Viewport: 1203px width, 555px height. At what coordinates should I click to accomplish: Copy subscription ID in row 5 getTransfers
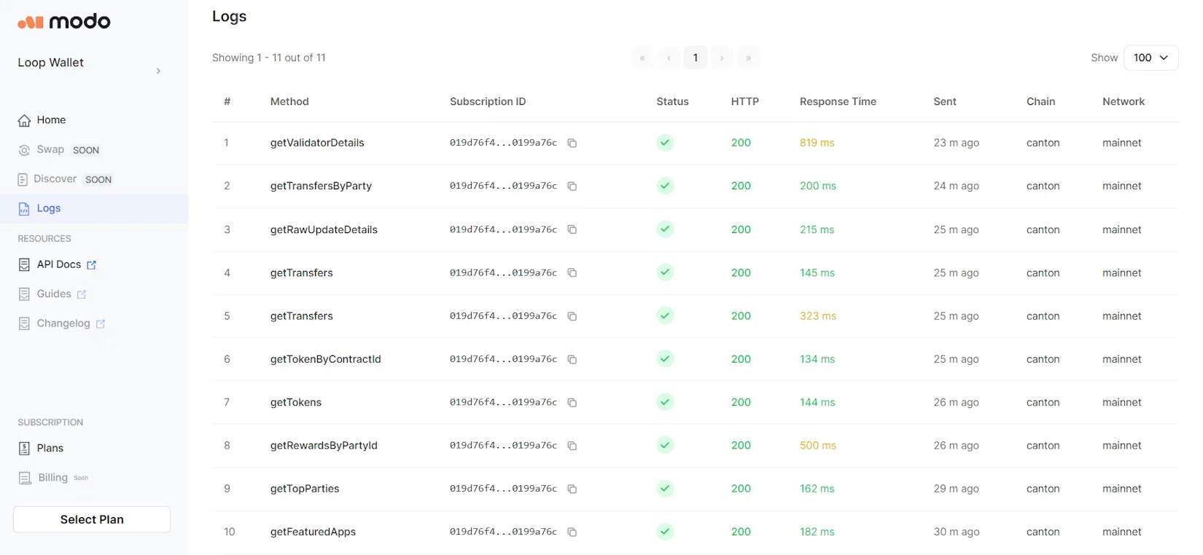point(572,316)
